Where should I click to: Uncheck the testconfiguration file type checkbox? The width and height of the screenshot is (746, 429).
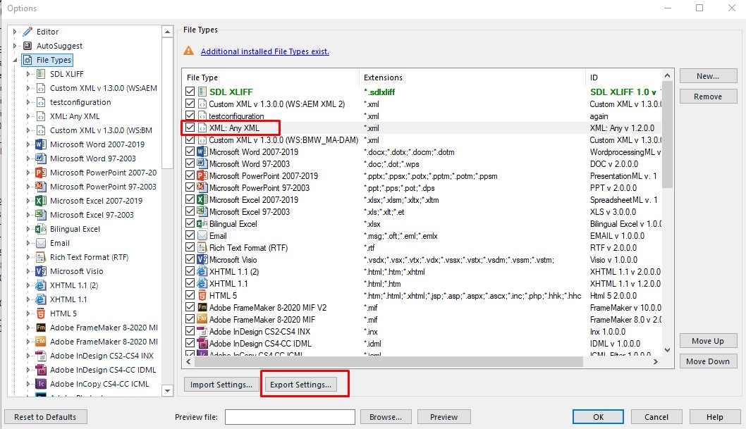tap(190, 116)
